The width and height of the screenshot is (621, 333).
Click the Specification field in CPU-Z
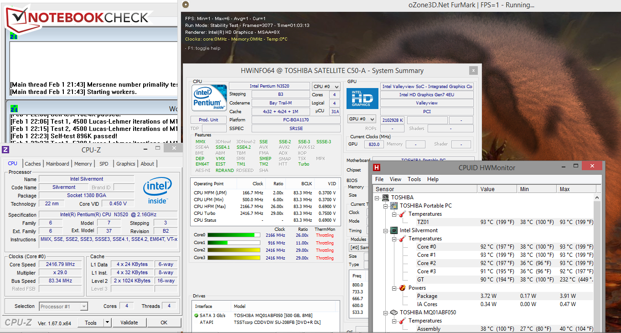108,214
